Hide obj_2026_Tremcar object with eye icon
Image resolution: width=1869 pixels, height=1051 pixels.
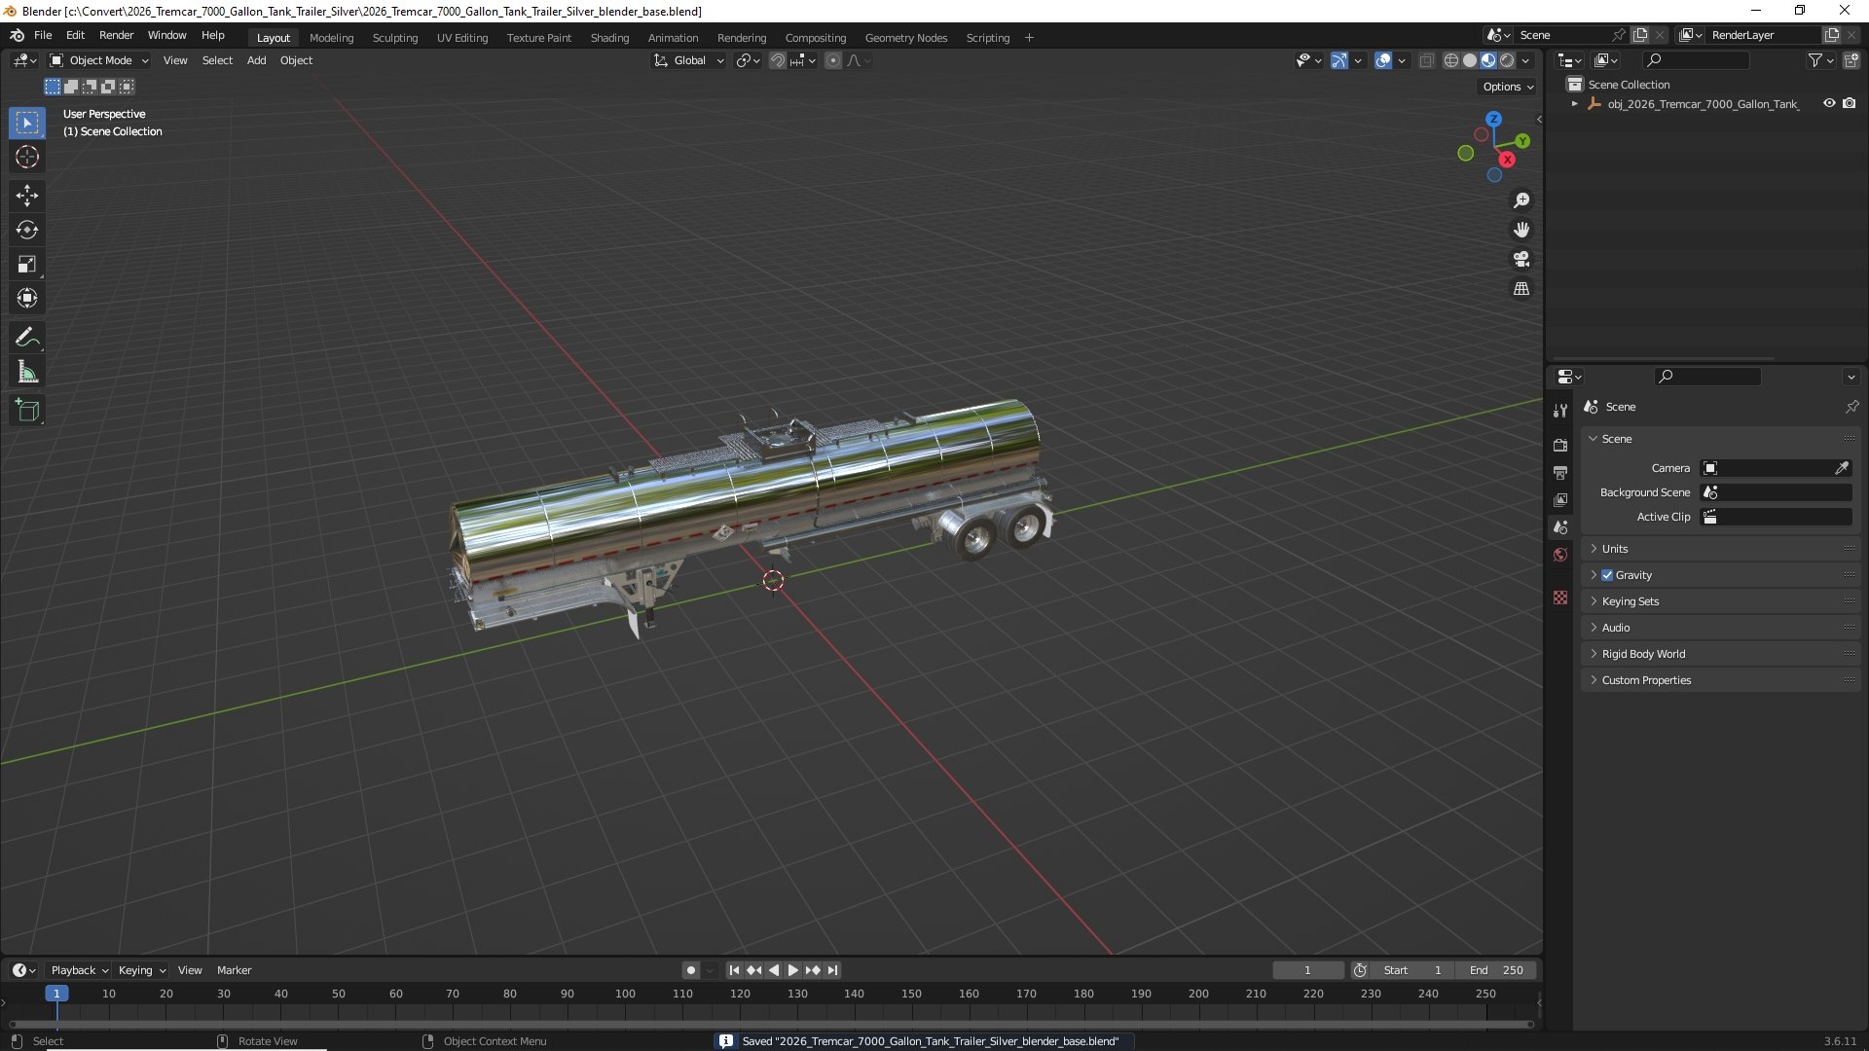(x=1829, y=103)
